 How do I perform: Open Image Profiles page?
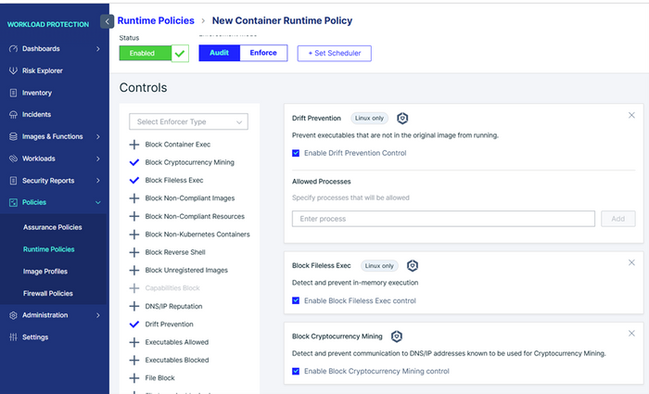click(45, 272)
